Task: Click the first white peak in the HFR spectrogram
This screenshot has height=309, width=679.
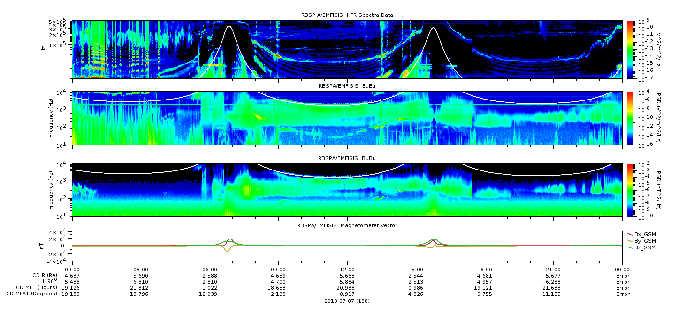Action: (x=229, y=27)
